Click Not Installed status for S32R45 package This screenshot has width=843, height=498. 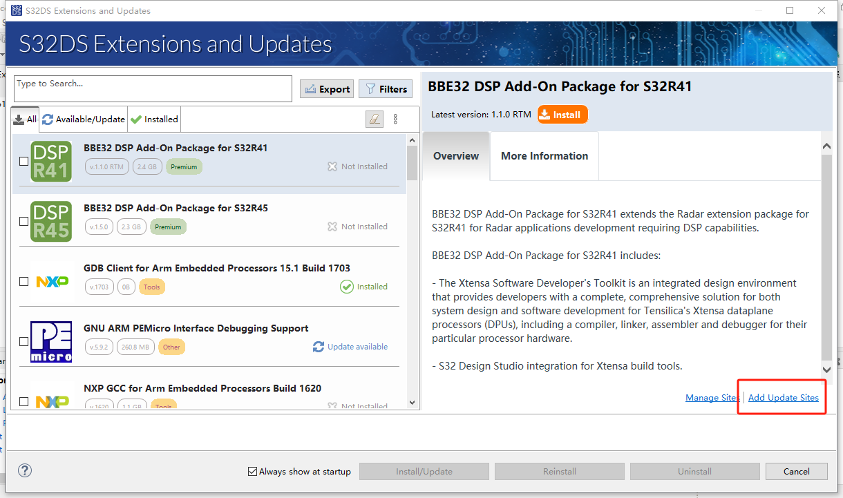[357, 227]
